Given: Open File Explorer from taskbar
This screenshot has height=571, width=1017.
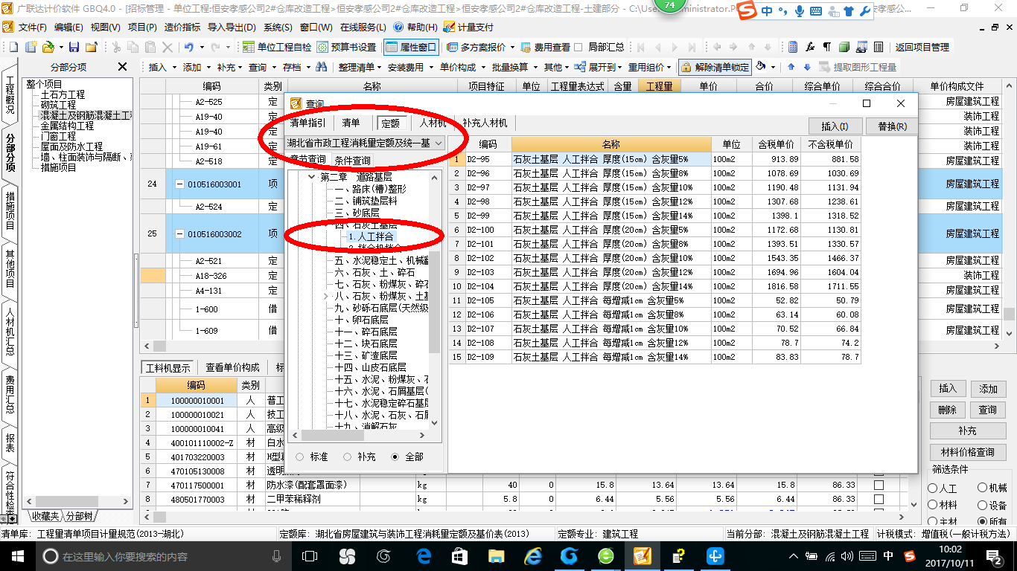Looking at the screenshot, I should click(x=496, y=555).
